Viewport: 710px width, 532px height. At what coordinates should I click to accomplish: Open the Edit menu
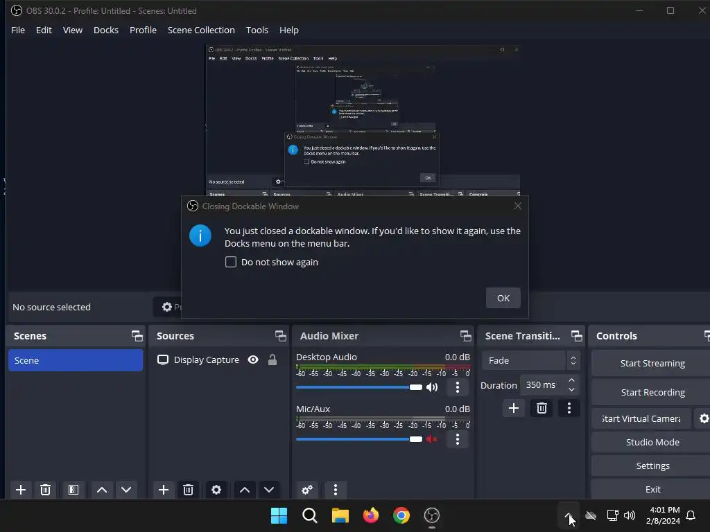44,30
